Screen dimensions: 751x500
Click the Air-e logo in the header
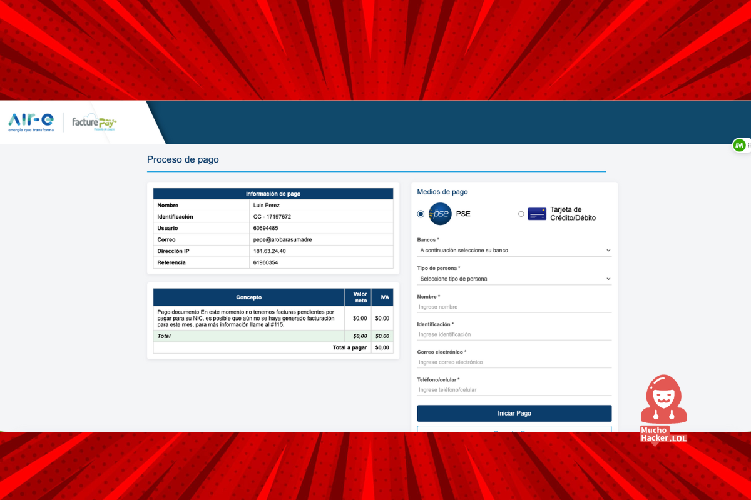[x=31, y=122]
